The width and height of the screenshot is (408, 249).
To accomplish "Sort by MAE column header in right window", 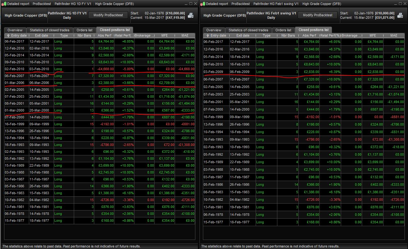I will [394, 35].
